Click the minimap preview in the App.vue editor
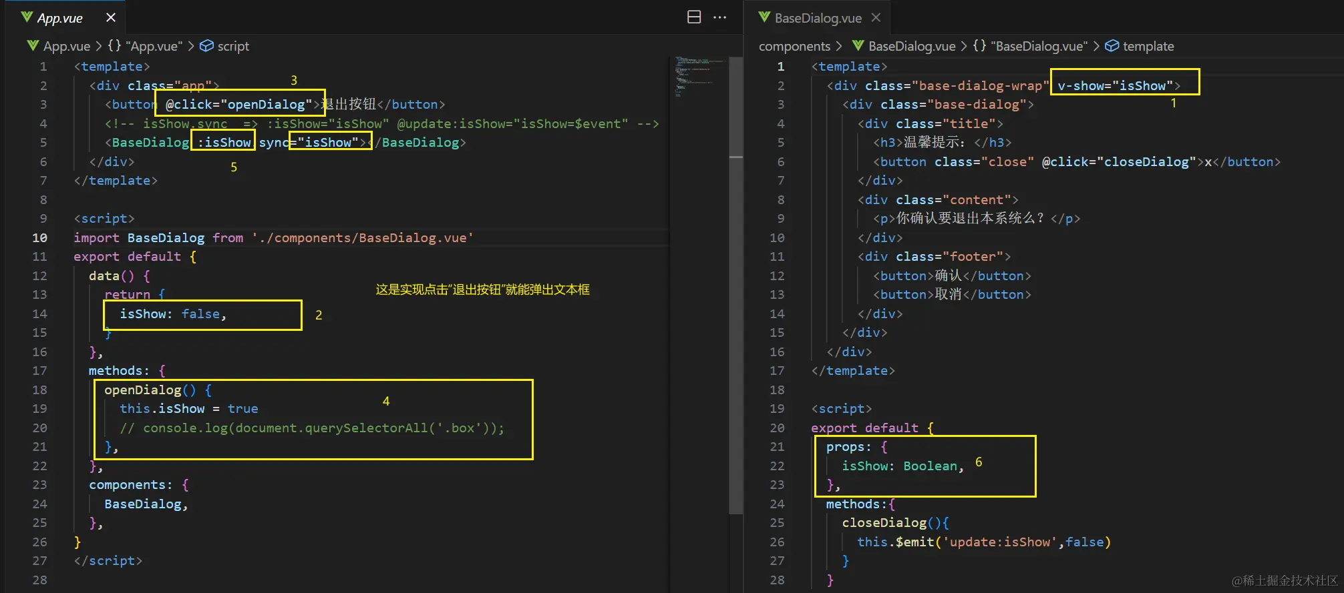 [698, 77]
